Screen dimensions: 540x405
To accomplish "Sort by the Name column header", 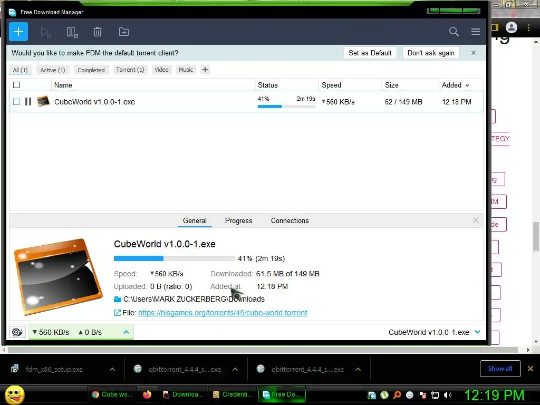I will tap(153, 85).
